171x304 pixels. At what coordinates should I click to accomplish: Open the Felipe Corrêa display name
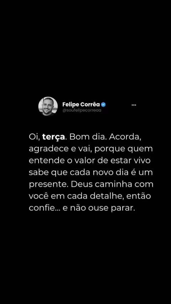tap(81, 105)
